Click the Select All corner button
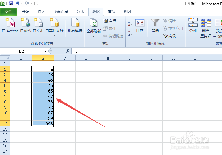This screenshot has height=155, width=222. [x=5, y=58]
